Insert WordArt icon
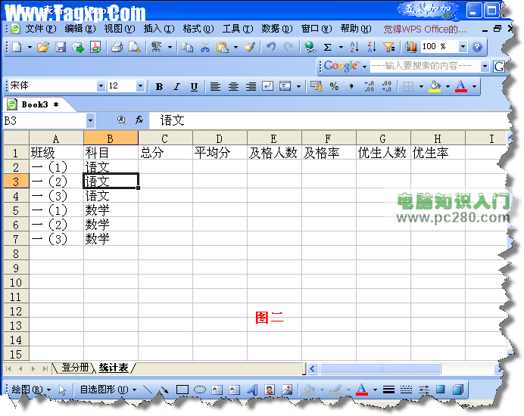The image size is (524, 416). [x=252, y=390]
